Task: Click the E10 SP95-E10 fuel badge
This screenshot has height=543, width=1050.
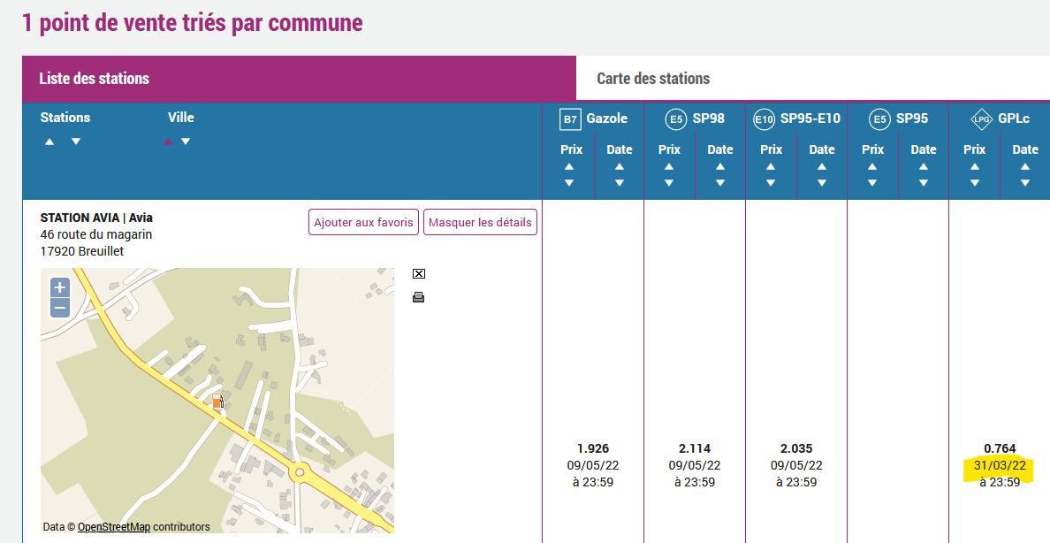Action: [764, 119]
